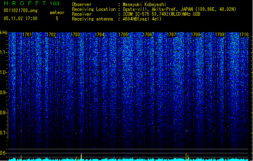The width and height of the screenshot is (253, 161).
Task: Select the A504HB(yagi 4el) antenna text
Action: pyautogui.click(x=142, y=19)
